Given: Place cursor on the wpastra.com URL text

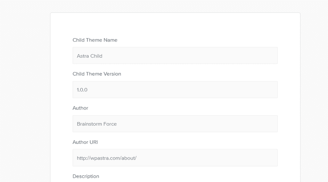Looking at the screenshot, I should click(x=107, y=158).
